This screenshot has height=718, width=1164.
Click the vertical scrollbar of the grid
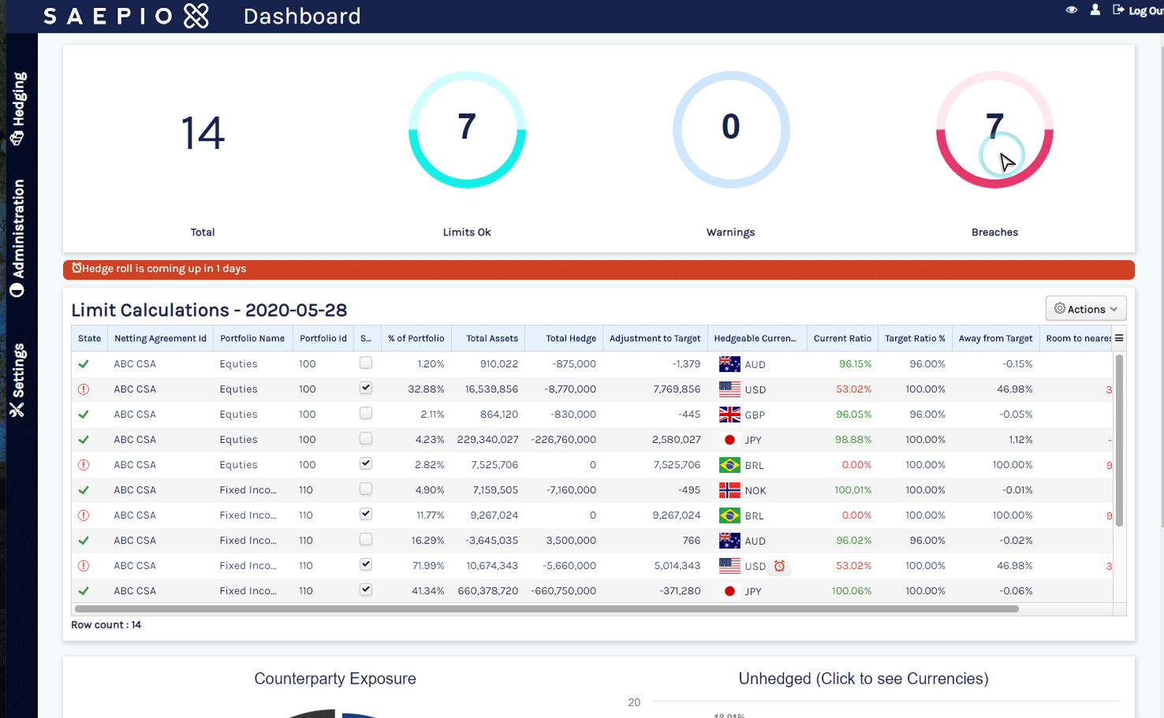(x=1119, y=440)
